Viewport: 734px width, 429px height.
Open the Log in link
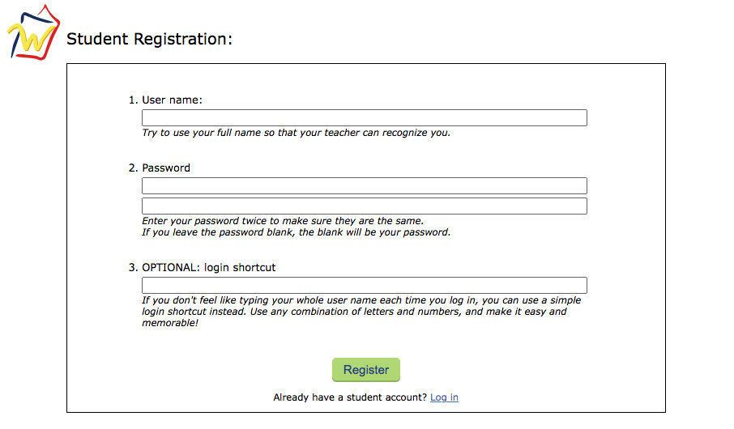pyautogui.click(x=444, y=397)
